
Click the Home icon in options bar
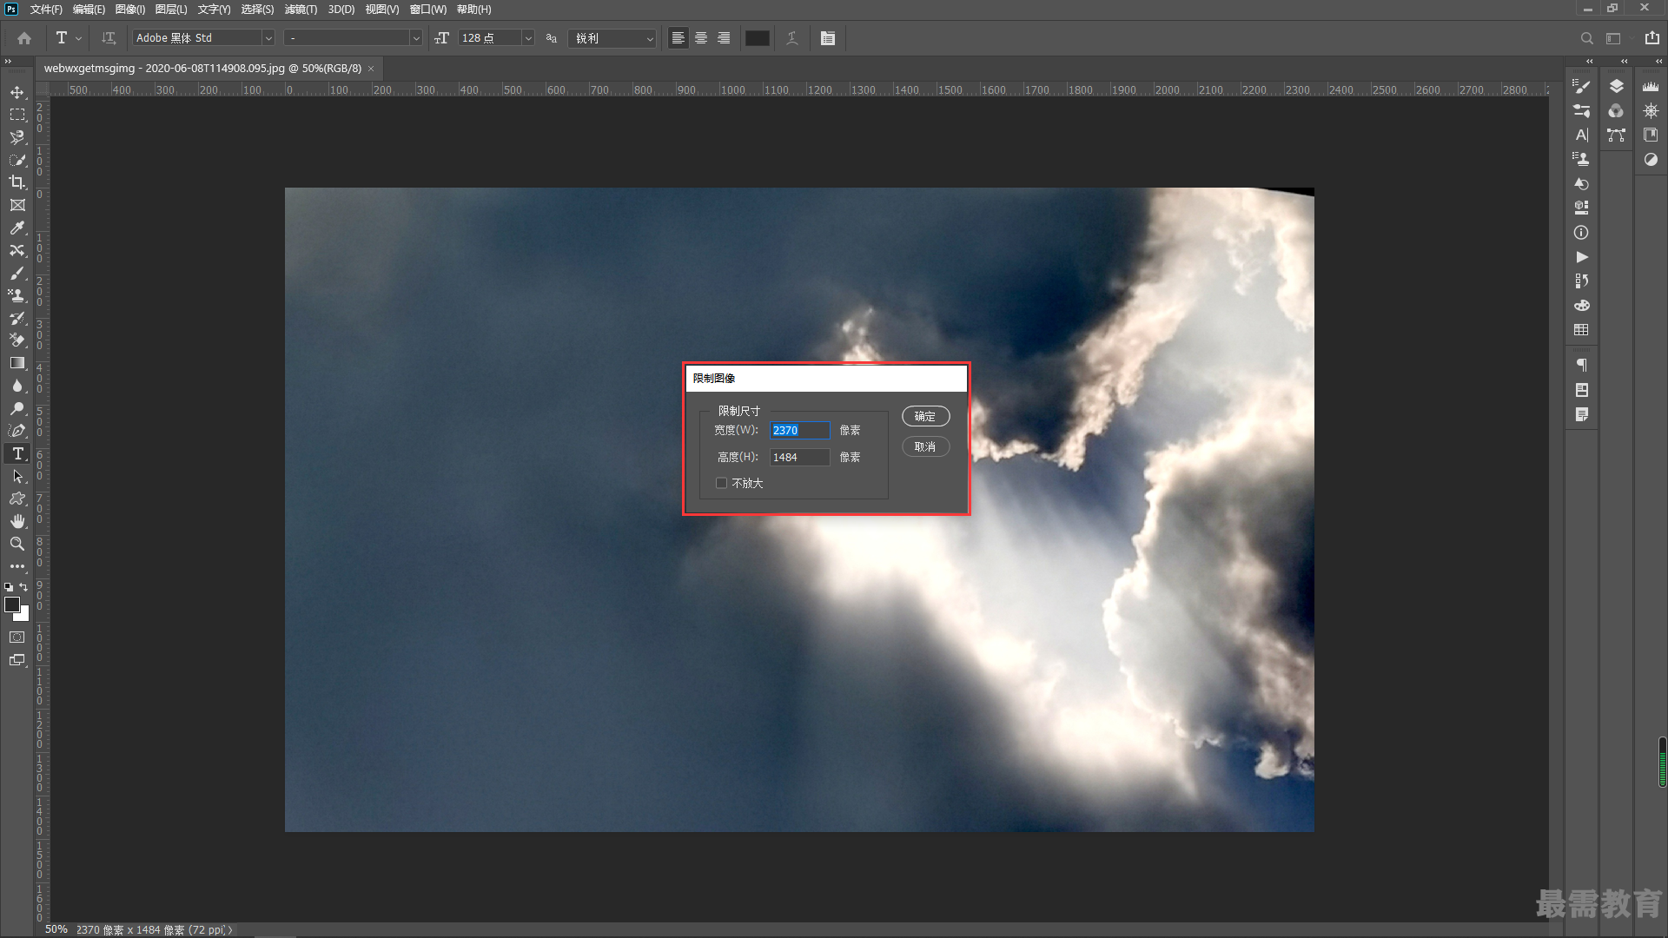click(x=24, y=38)
